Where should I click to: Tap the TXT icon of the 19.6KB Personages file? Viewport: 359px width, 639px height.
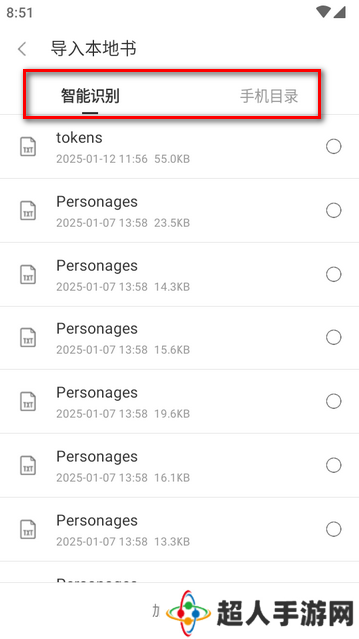click(x=28, y=401)
